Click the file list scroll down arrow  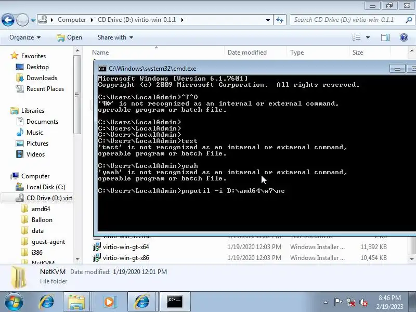click(x=412, y=259)
